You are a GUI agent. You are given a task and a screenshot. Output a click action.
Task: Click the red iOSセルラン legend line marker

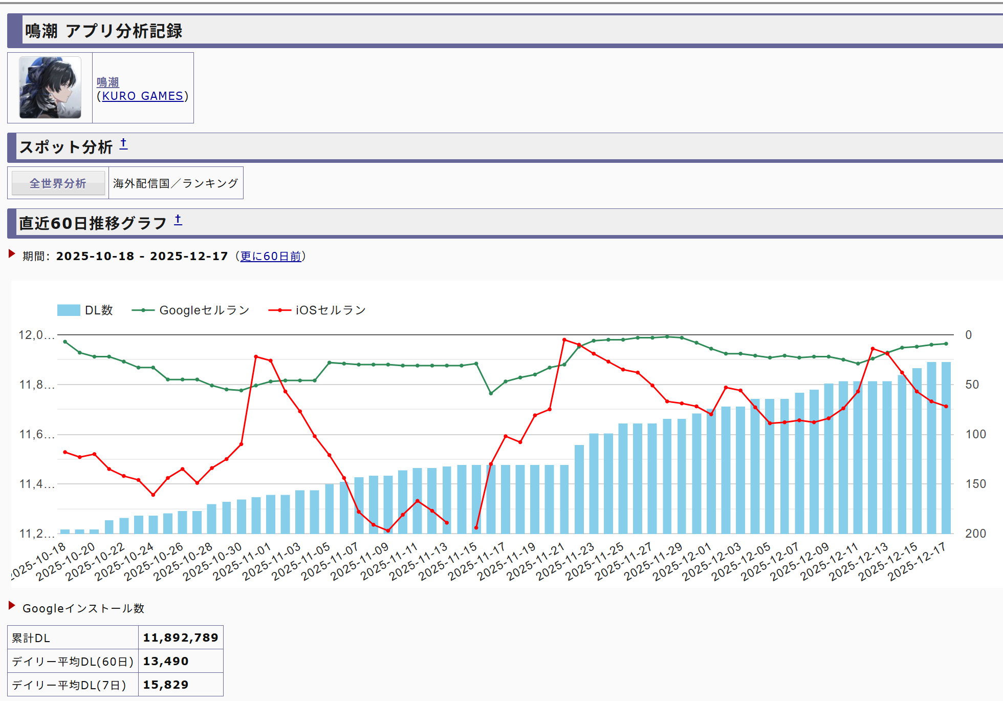point(279,310)
